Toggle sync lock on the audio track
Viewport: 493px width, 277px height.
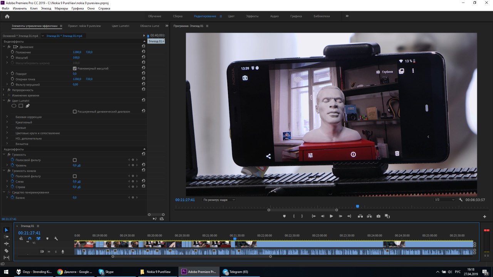point(42,252)
